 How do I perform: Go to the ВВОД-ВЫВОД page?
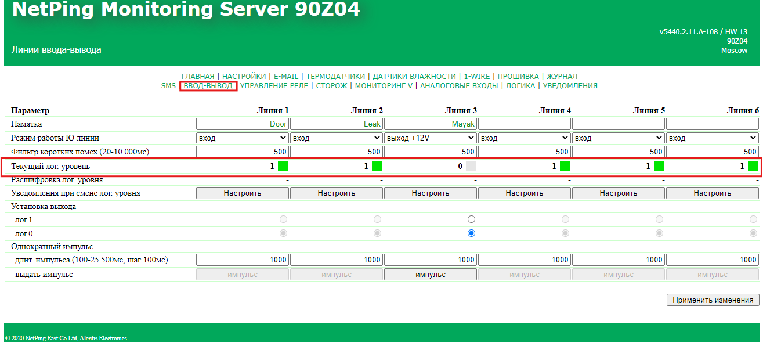point(208,86)
